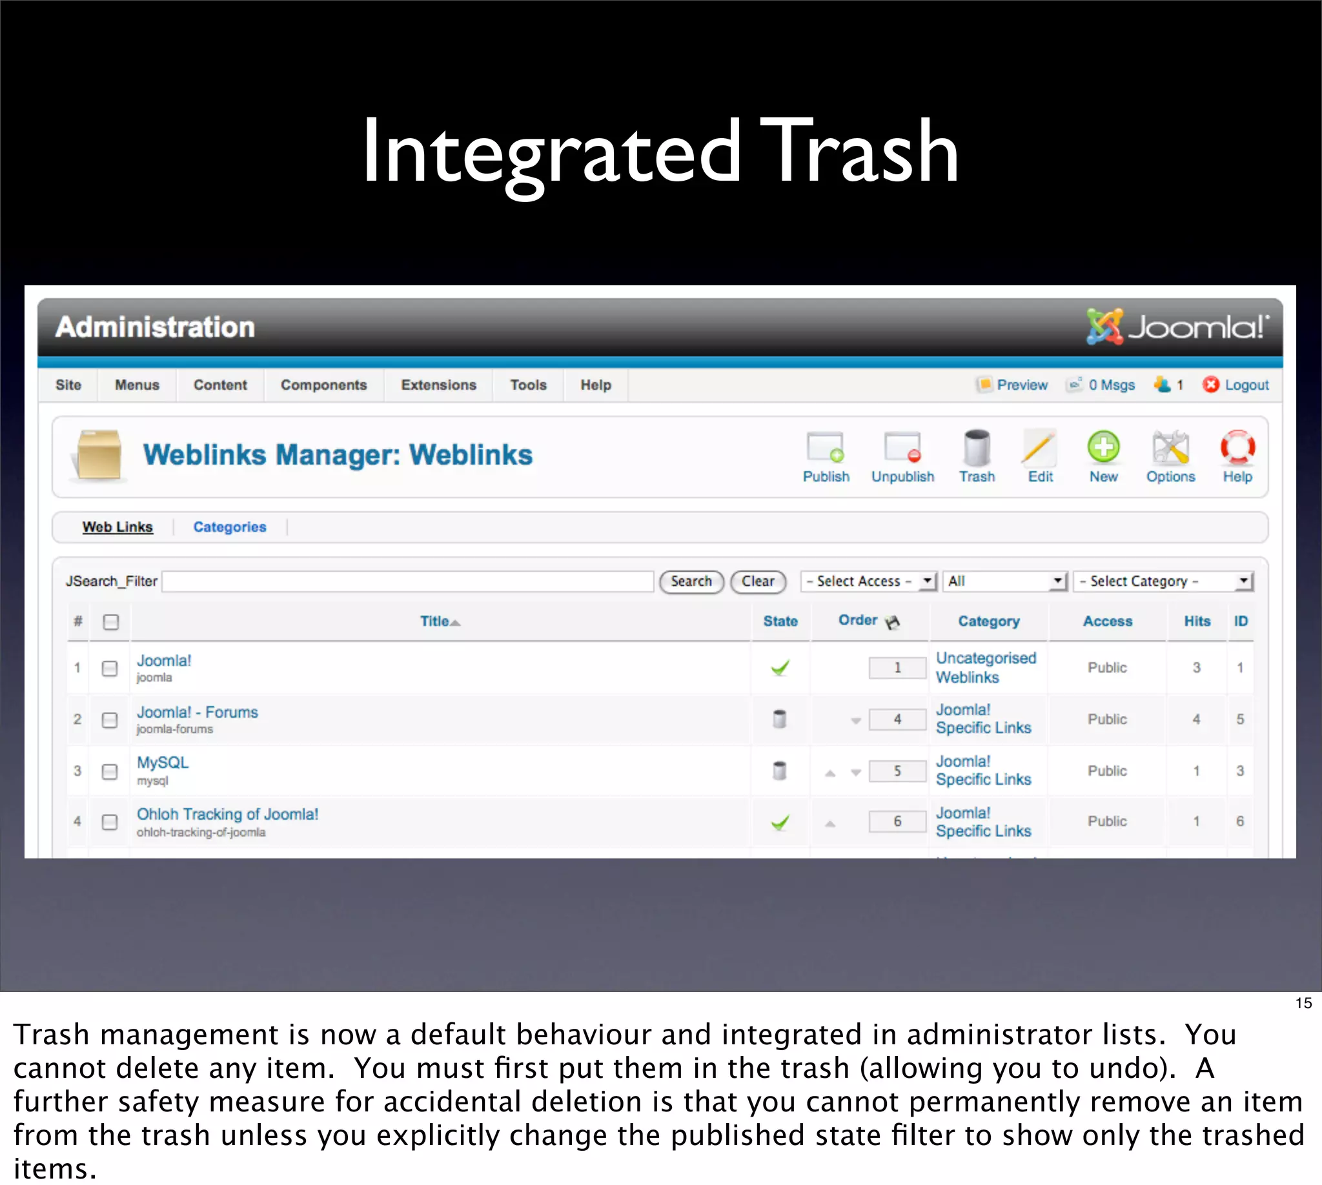Click into the JSearch_Filter text field
1322x1185 pixels.
(408, 581)
